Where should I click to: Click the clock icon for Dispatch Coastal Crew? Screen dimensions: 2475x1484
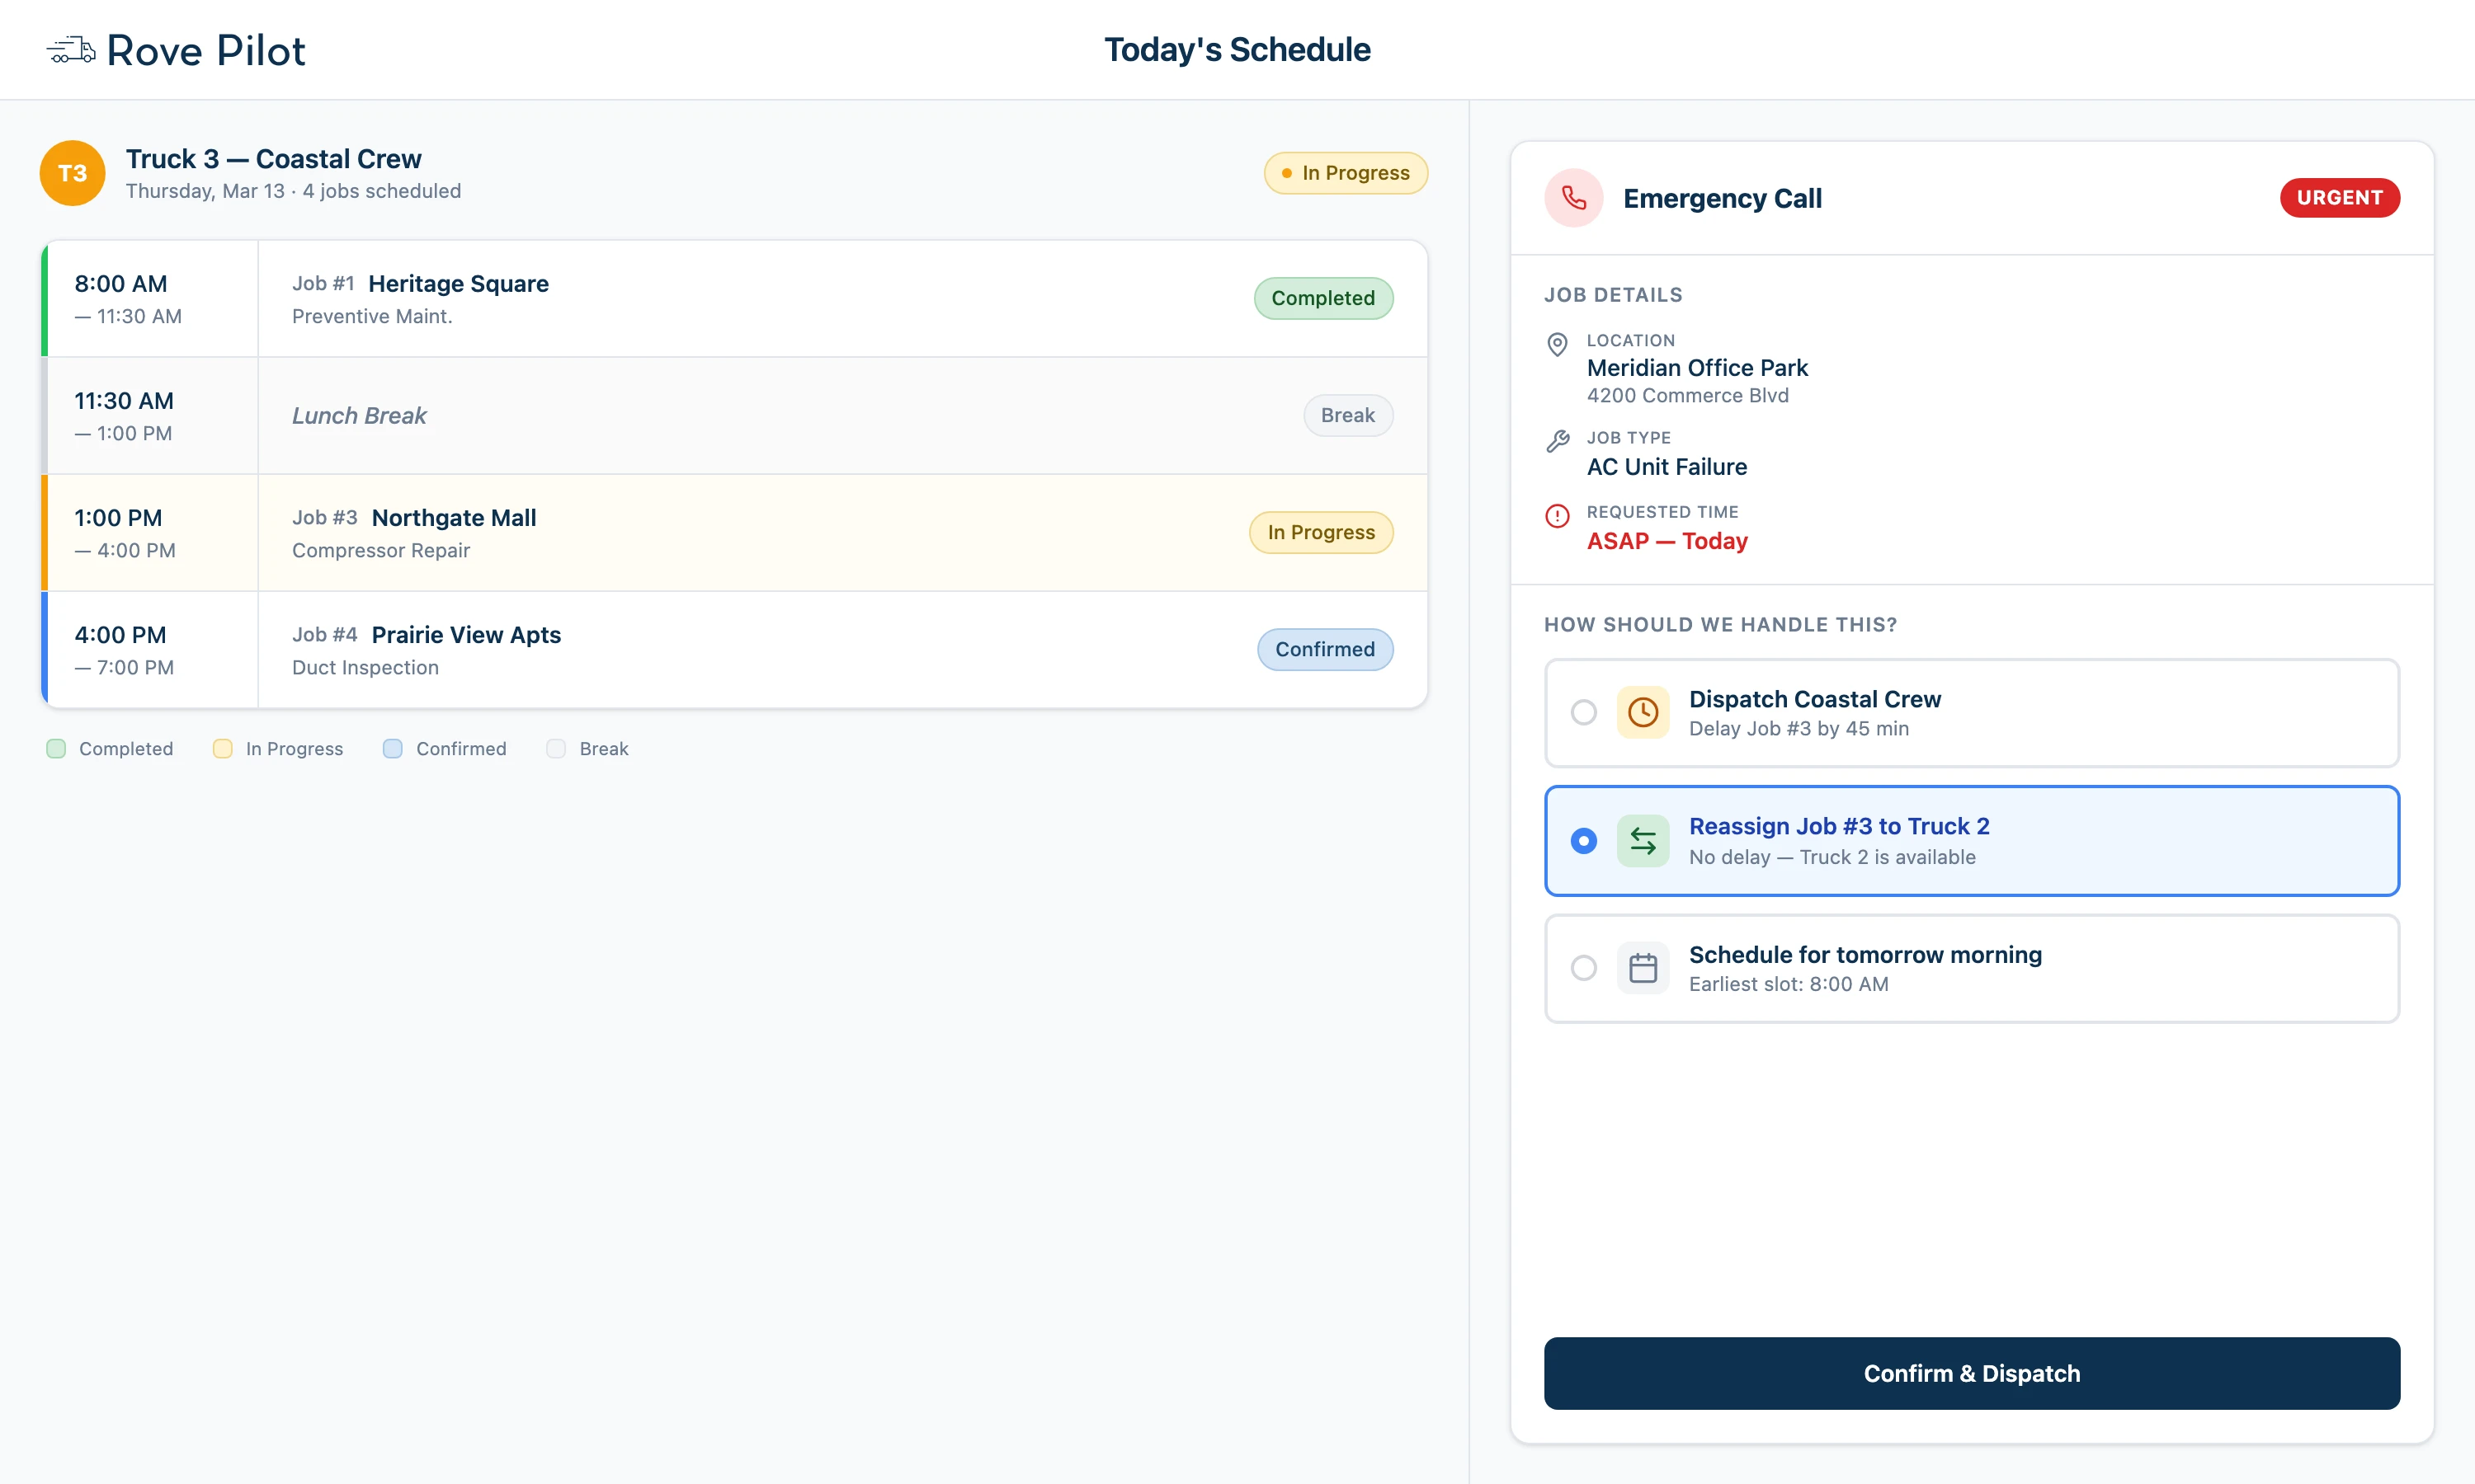(1643, 712)
